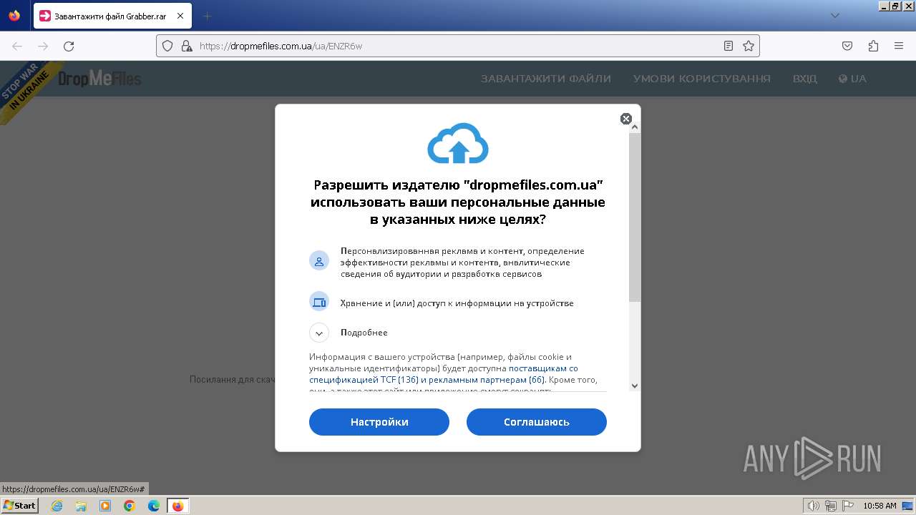The width and height of the screenshot is (916, 515).
Task: Click the ВХІД menu item
Action: 805,79
